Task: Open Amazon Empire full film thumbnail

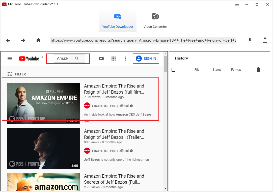Action: coord(43,103)
